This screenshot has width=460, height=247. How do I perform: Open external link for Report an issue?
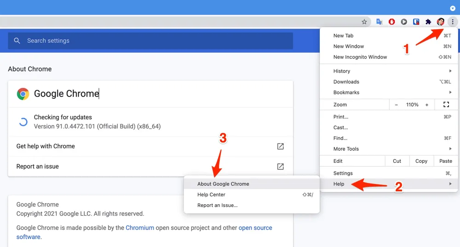click(x=281, y=167)
